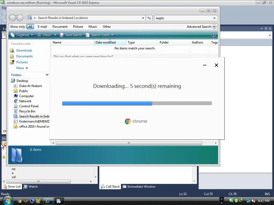Select Computer in folder tree
This screenshot has width=274, height=205.
(26, 96)
